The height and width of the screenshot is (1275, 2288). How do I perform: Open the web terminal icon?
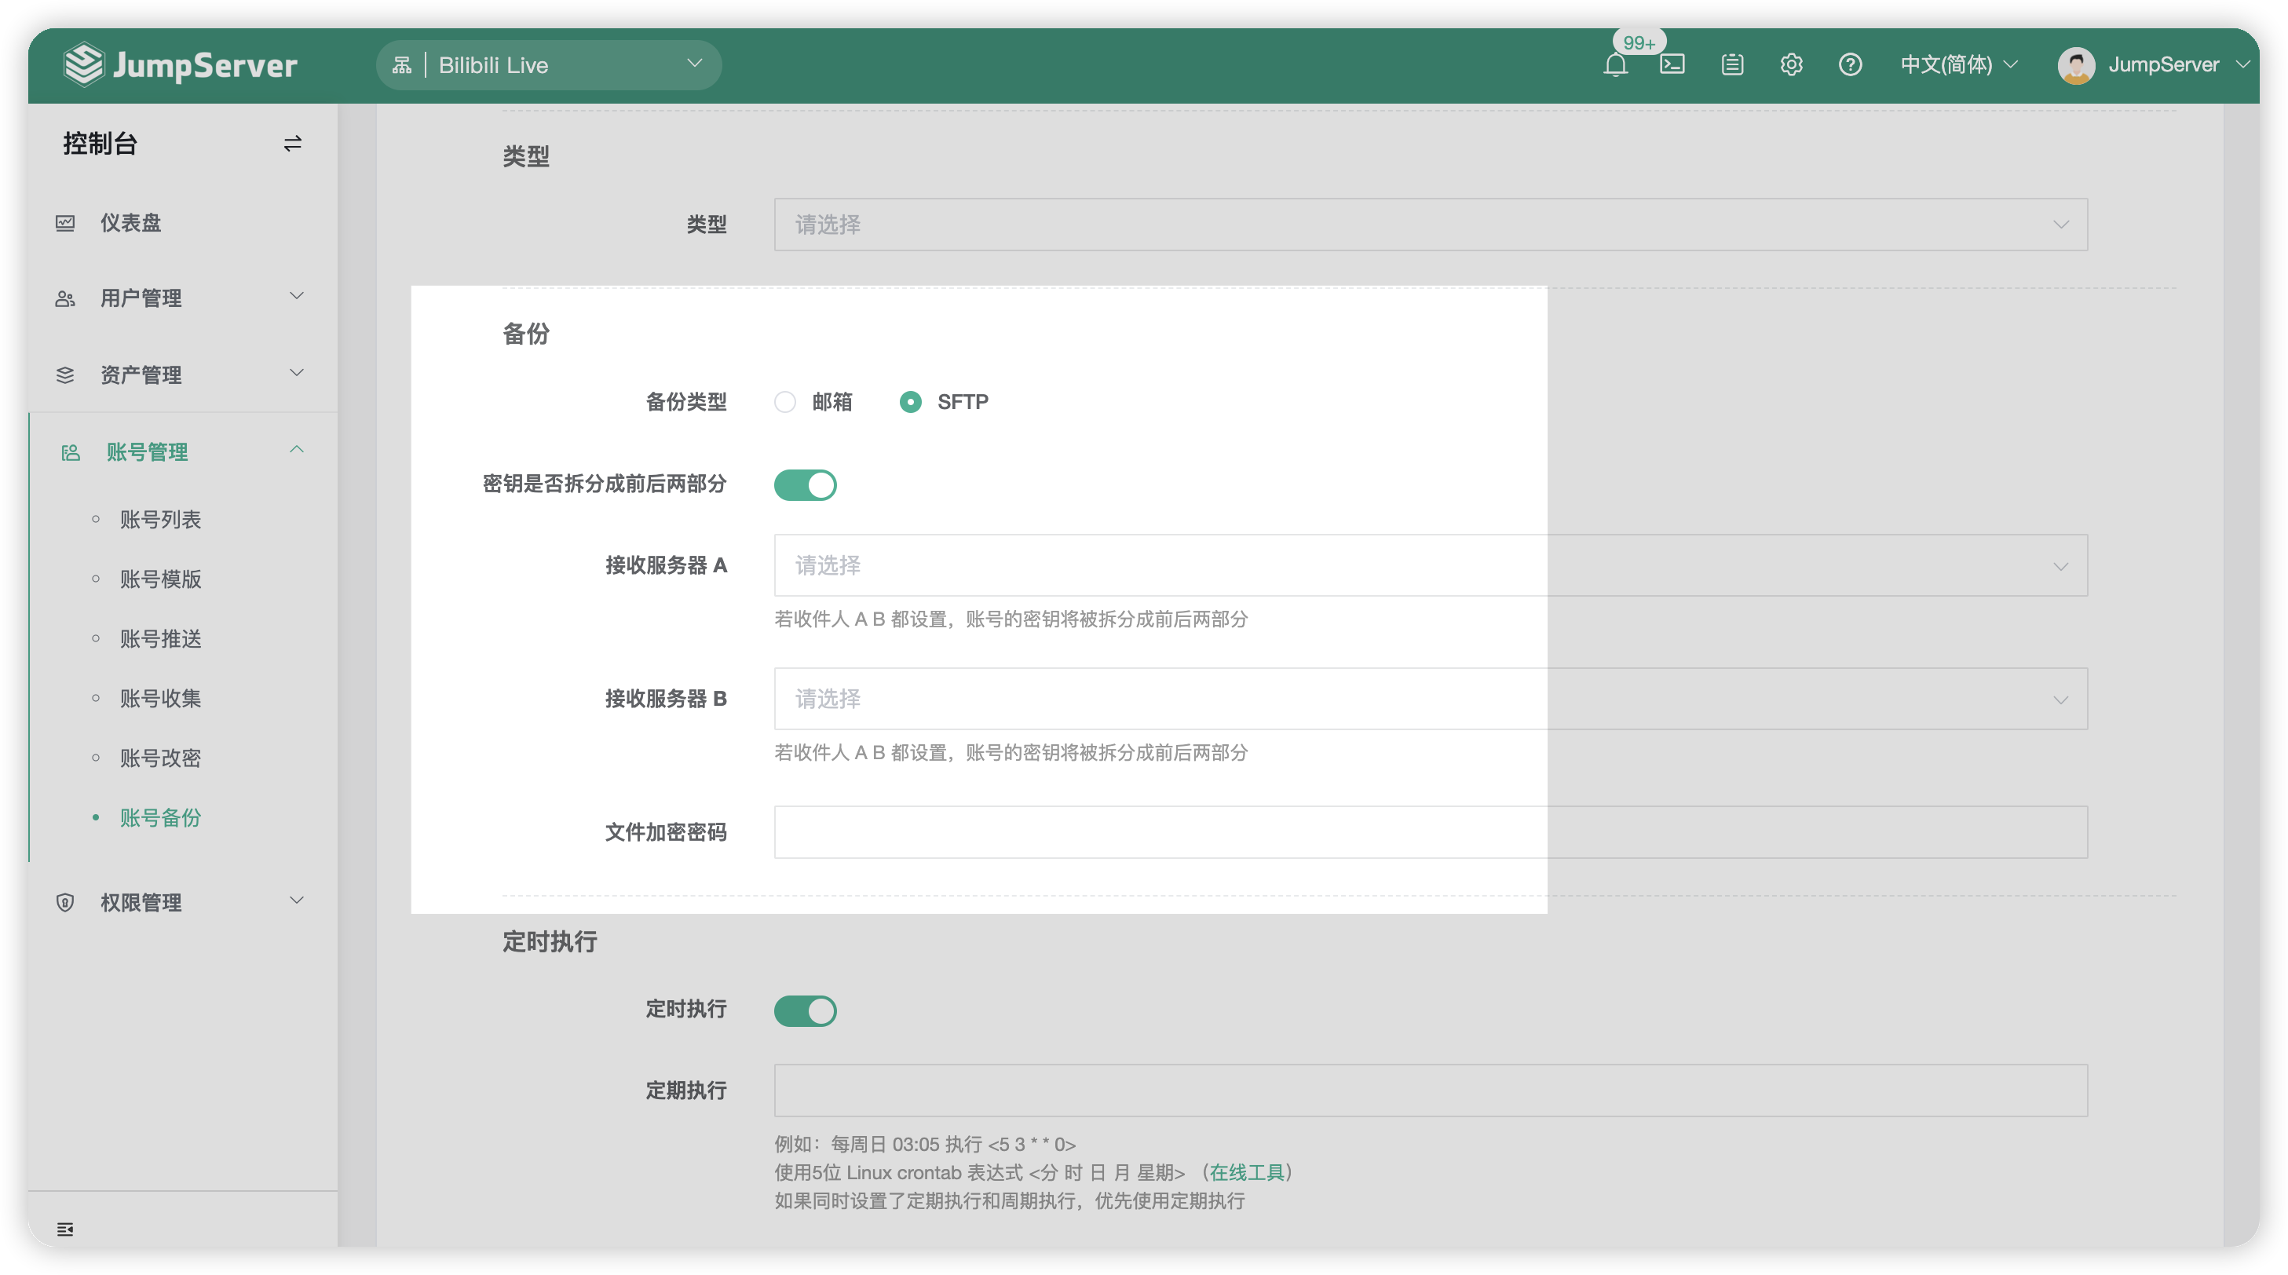point(1672,65)
